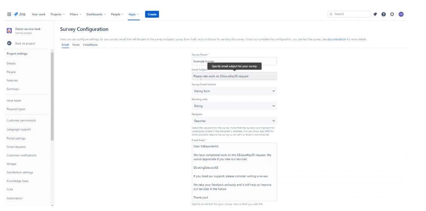The image size is (426, 211).
Task: Open Issue types settings
Action: click(14, 101)
